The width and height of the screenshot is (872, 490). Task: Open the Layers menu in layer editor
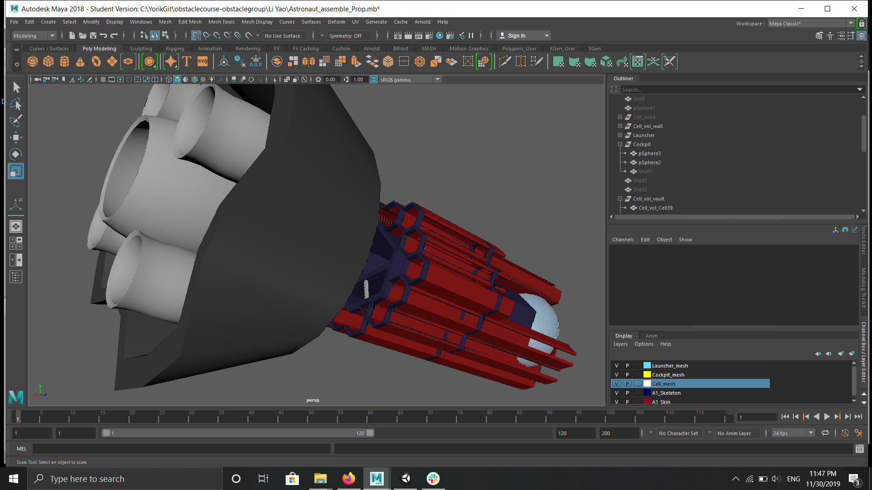click(620, 344)
